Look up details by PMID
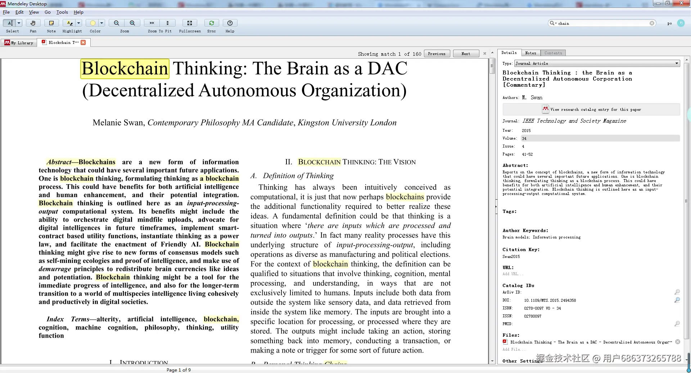The width and height of the screenshot is (691, 373). (x=677, y=324)
